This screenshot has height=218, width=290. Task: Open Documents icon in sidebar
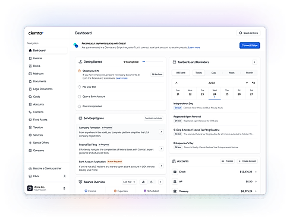pos(30,81)
